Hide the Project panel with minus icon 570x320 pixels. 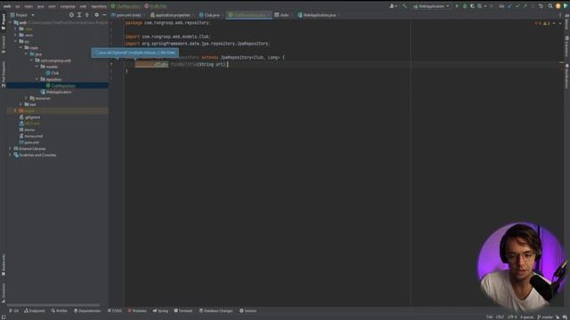pos(104,15)
